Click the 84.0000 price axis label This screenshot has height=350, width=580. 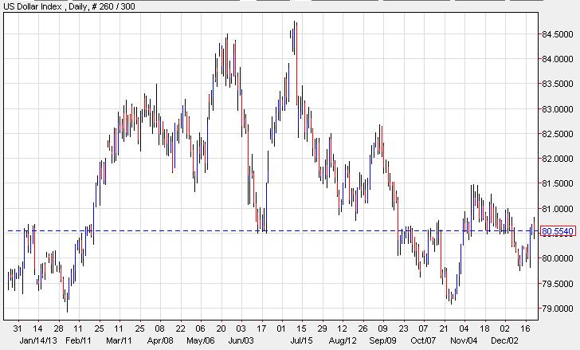pos(558,59)
